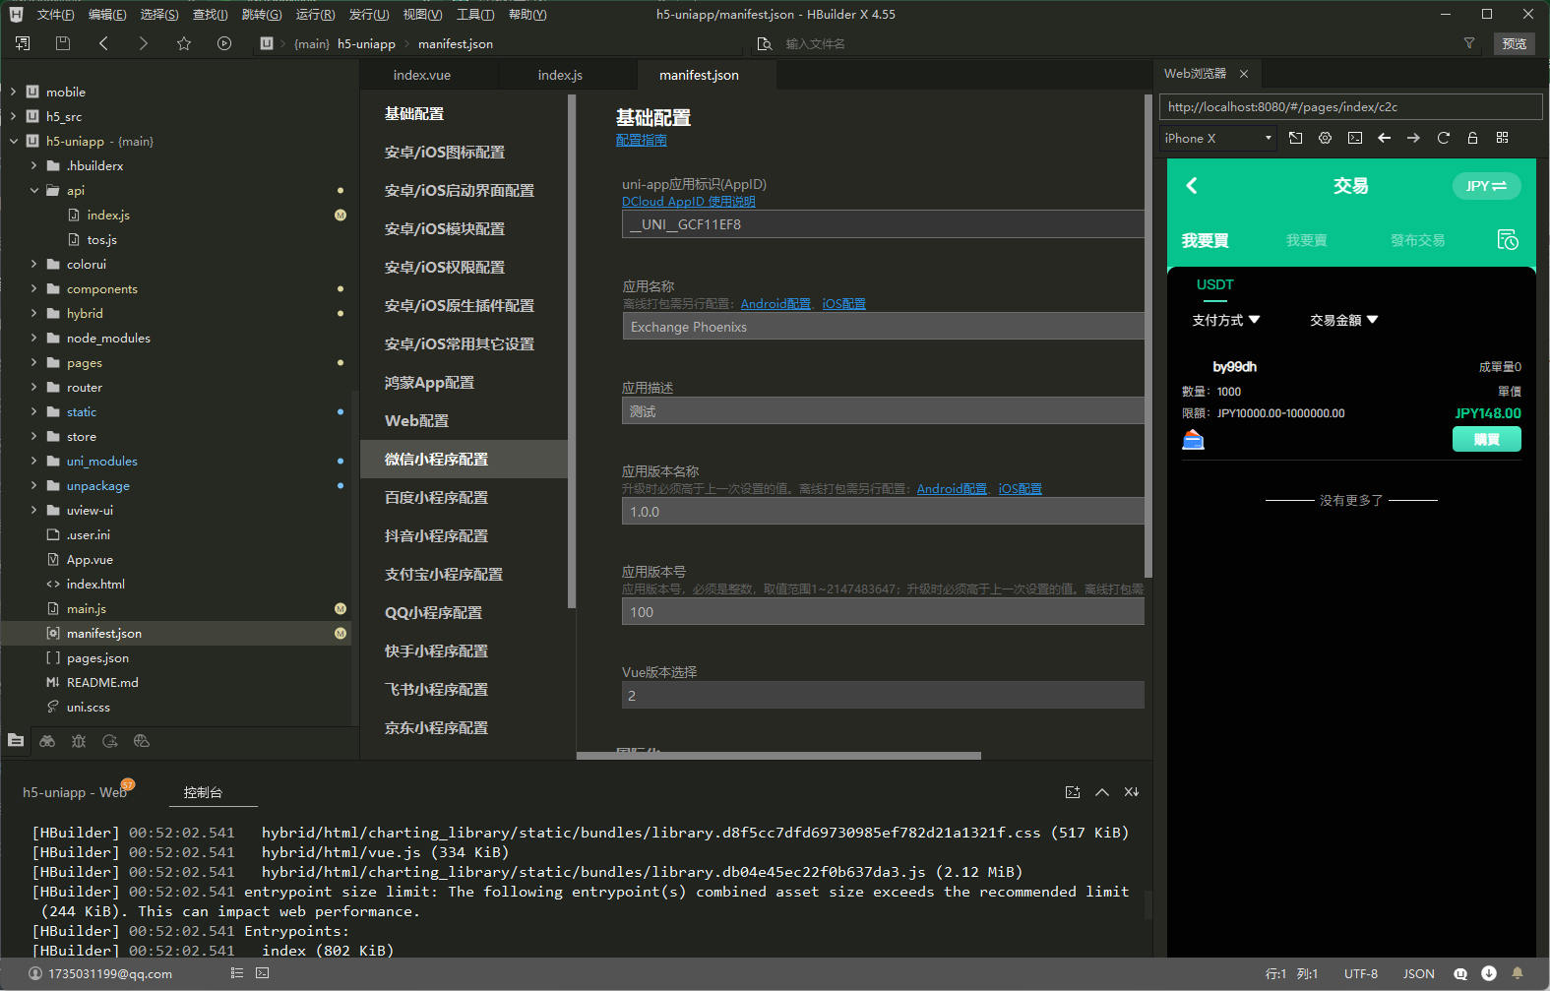The image size is (1550, 991).
Task: Clear console with the X-arrow icon
Action: (x=1132, y=792)
